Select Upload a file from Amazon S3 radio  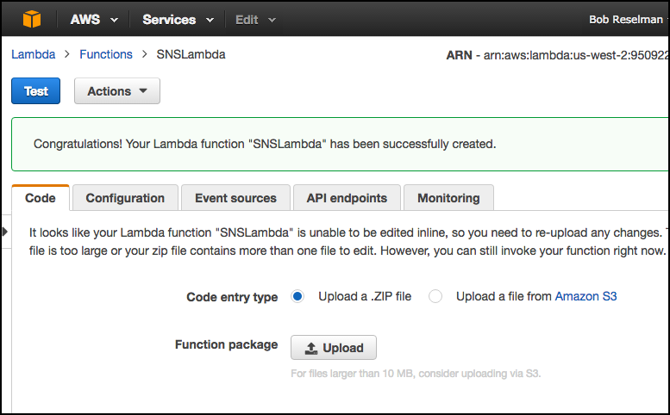(435, 296)
